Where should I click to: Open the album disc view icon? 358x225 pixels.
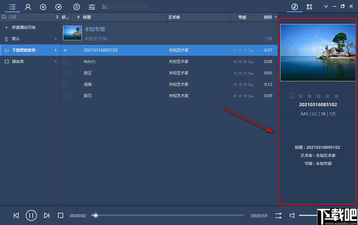click(x=43, y=7)
